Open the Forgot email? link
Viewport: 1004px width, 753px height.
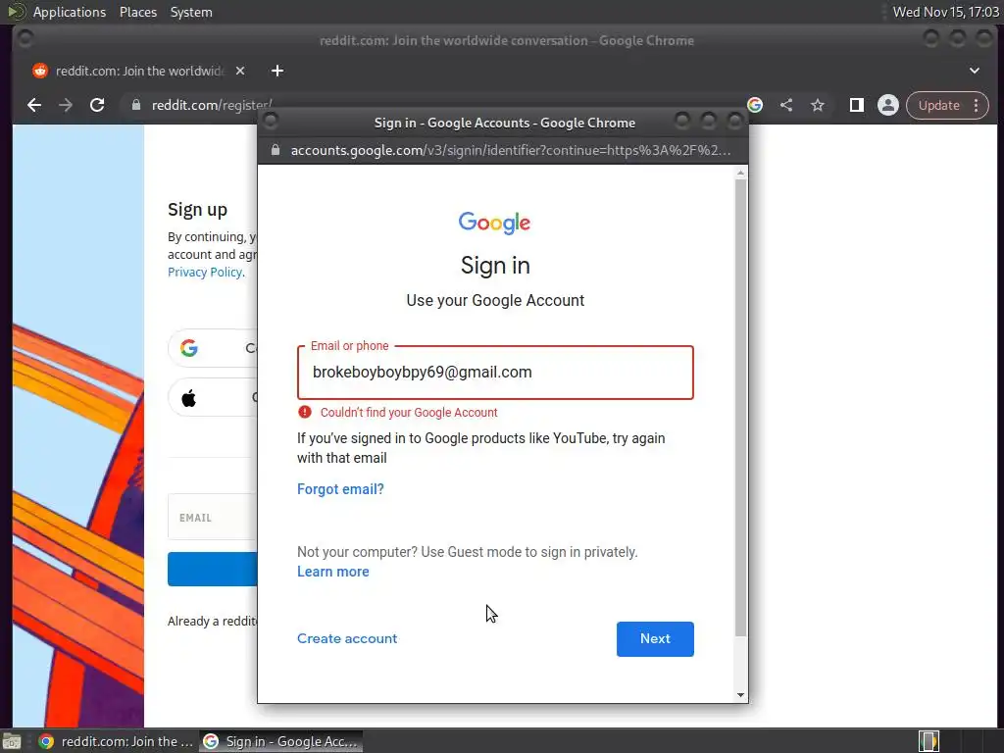point(340,489)
